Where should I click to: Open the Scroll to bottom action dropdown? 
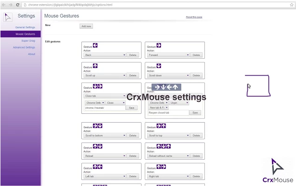[105, 136]
